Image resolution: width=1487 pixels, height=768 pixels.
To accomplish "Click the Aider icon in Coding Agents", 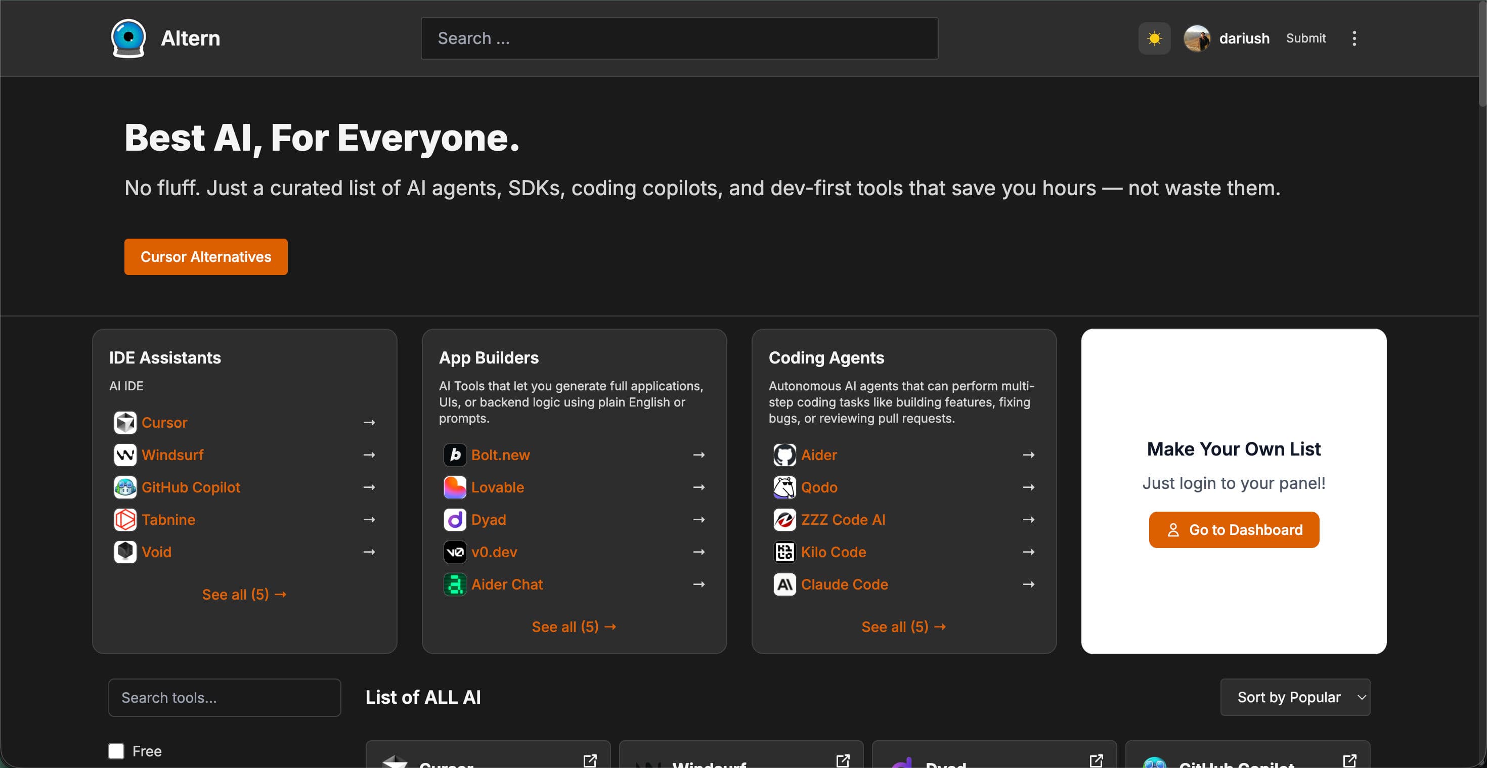I will click(x=784, y=455).
